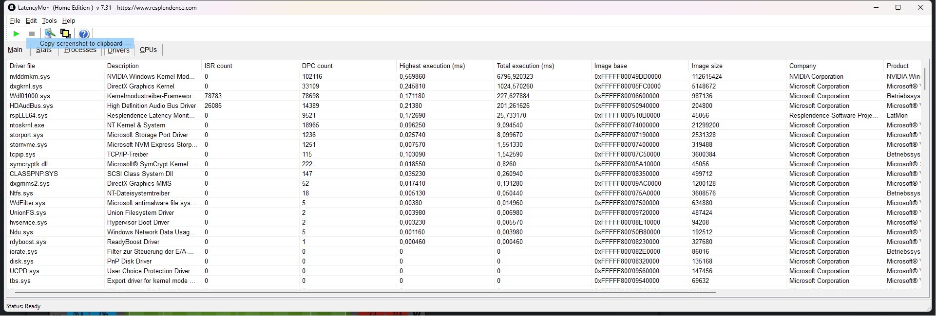Image resolution: width=936 pixels, height=316 pixels.
Task: Select the symcryptk.dll row
Action: (x=464, y=164)
